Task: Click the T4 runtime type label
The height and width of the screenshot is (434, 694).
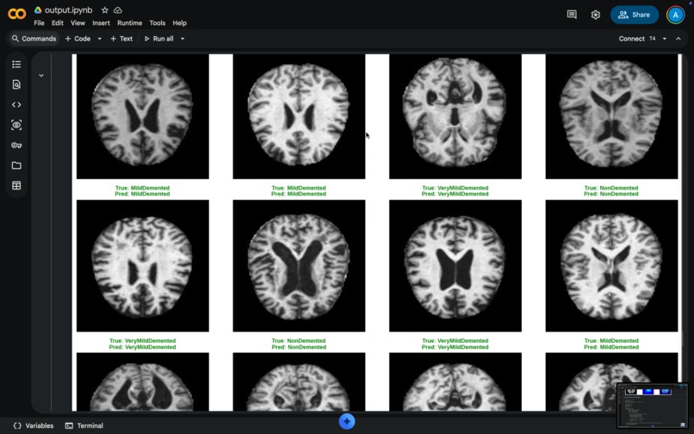Action: [653, 39]
